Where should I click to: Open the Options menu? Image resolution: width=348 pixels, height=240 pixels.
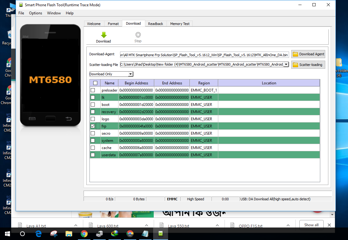(x=36, y=13)
